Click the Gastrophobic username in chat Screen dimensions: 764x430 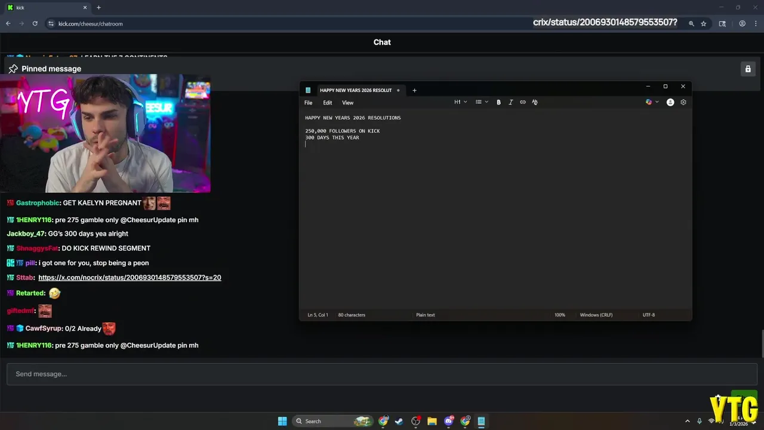point(38,203)
